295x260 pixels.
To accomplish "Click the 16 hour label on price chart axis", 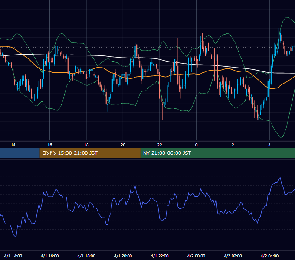I will (x=49, y=145).
